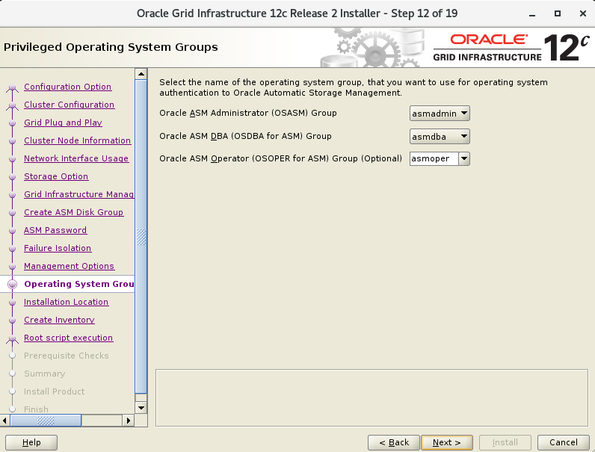Open the ASM Password step
Viewport: 595px width, 452px height.
[55, 230]
